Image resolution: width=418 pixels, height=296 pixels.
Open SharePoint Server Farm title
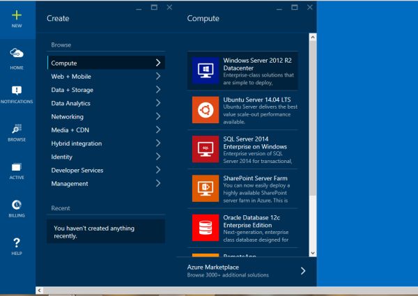pyautogui.click(x=256, y=178)
